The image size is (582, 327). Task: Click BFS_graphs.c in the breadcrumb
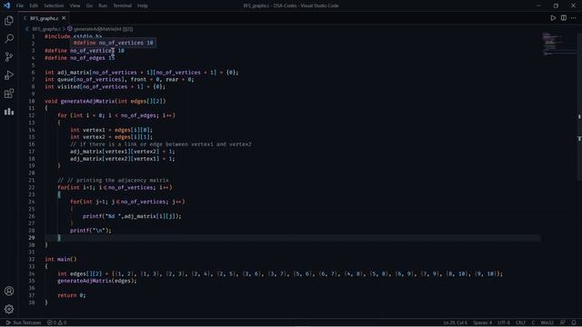pos(46,28)
